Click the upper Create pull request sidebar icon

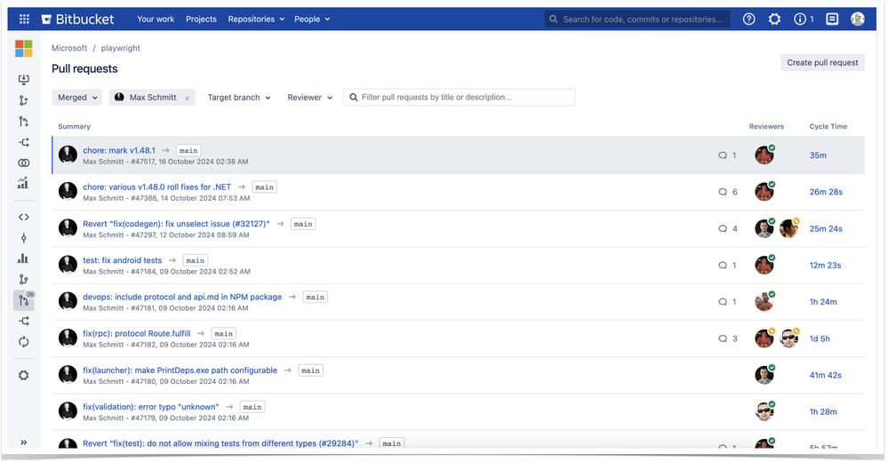pos(23,121)
